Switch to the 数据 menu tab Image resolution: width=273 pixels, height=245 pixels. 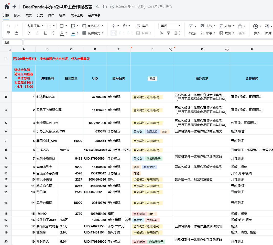click(x=29, y=15)
